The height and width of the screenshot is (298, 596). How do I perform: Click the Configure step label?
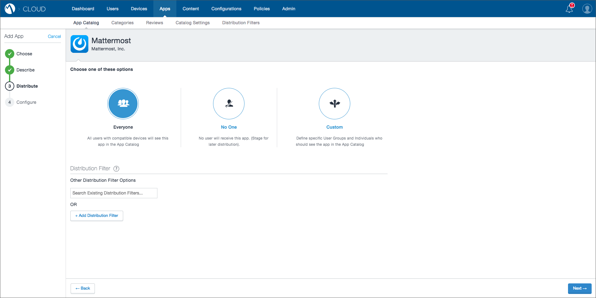point(26,102)
